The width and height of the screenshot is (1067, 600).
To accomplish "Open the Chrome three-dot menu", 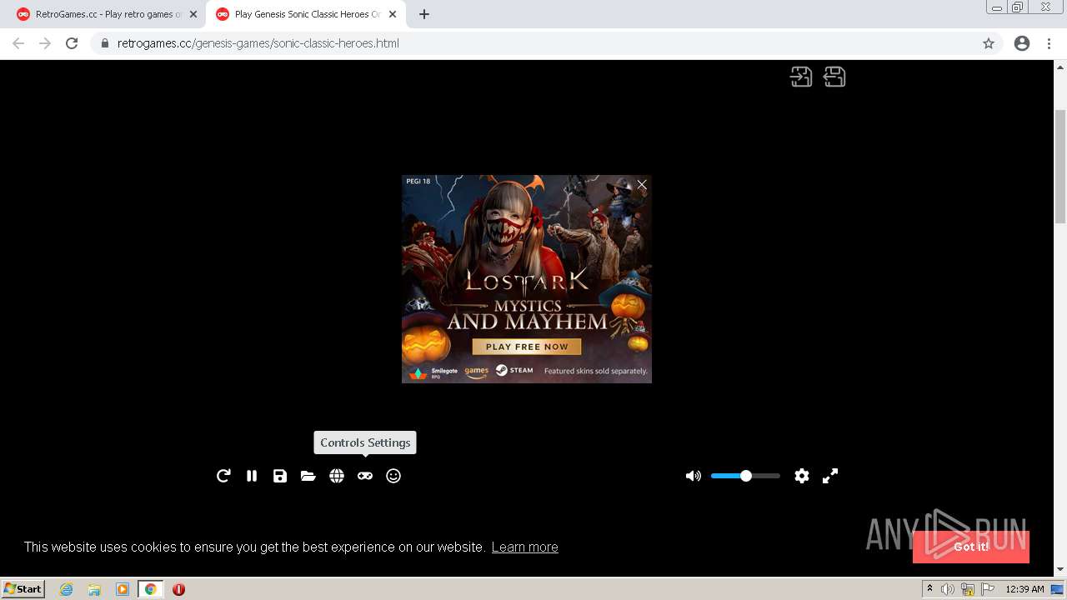I will click(x=1049, y=43).
